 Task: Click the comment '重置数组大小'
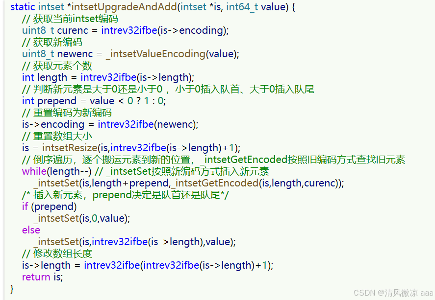57,136
